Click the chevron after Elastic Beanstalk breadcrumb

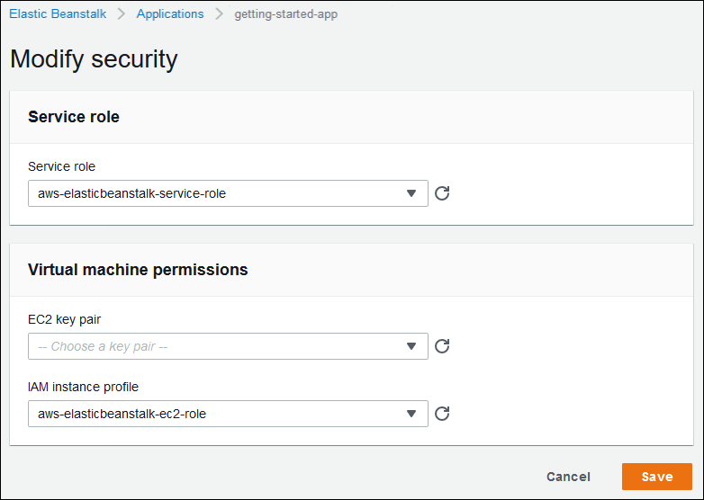click(119, 14)
